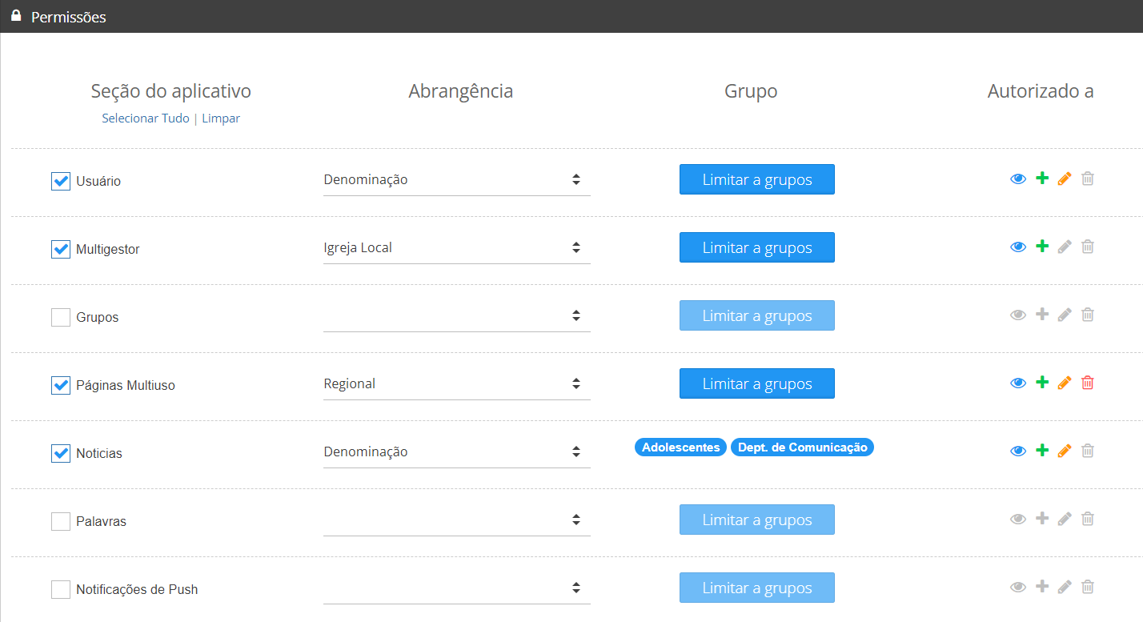Click Limitar a grupos for Multigestor

(x=757, y=247)
